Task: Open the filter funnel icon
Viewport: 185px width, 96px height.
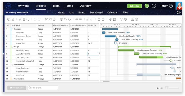Action: coord(121,19)
